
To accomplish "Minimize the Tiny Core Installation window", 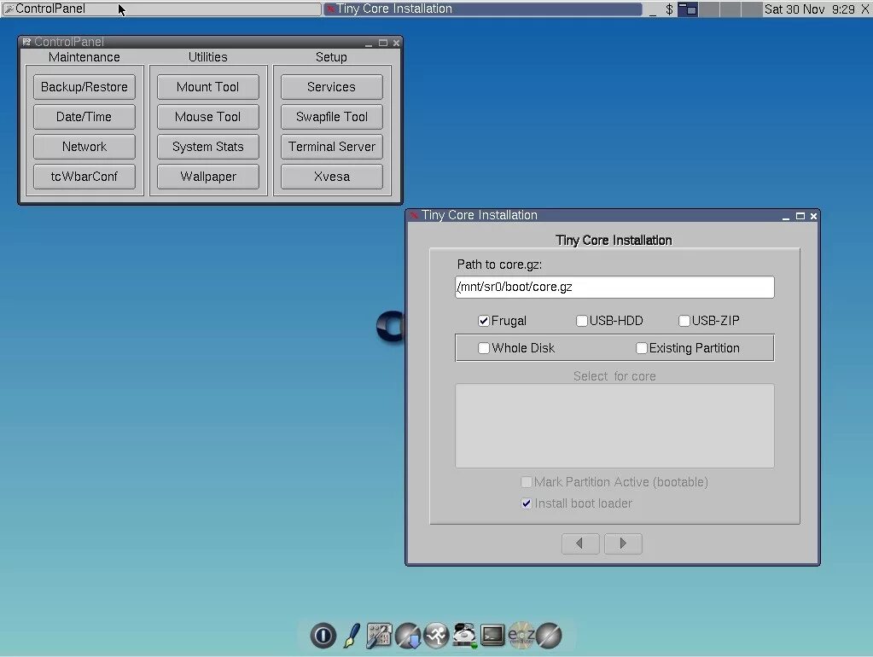I will pyautogui.click(x=786, y=216).
